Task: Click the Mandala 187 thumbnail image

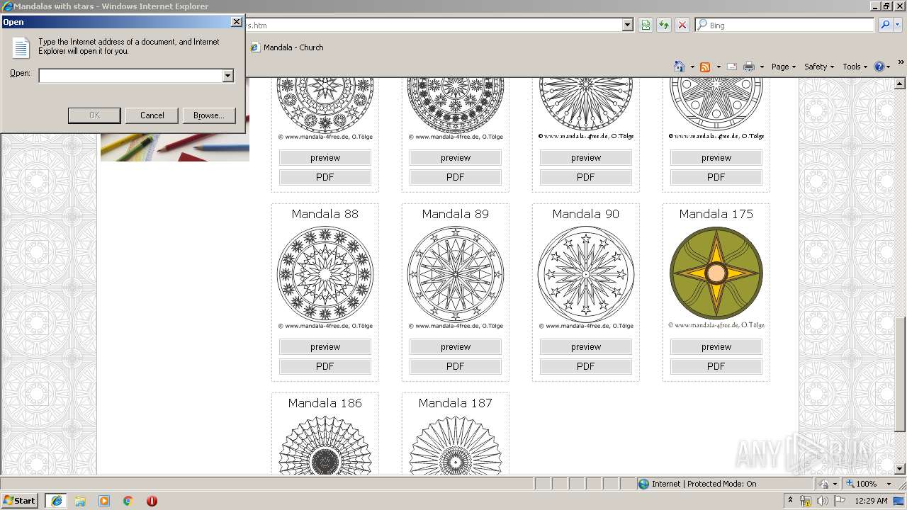Action: pos(455,445)
